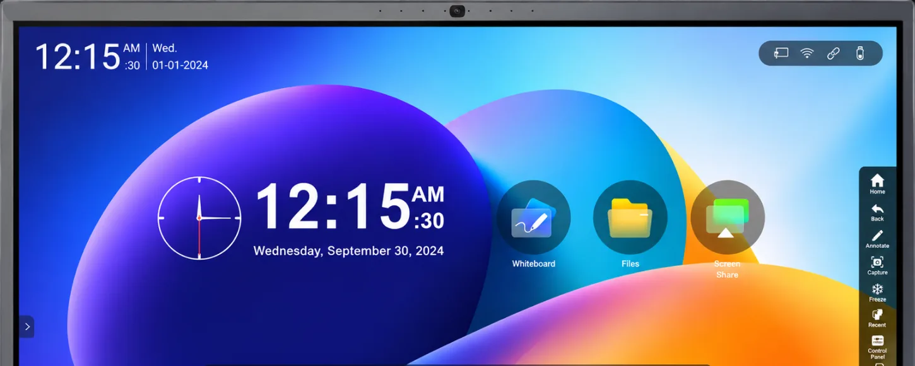Take a screenshot with the Capture tool
Viewport: 915px width, 366px height.
click(877, 266)
